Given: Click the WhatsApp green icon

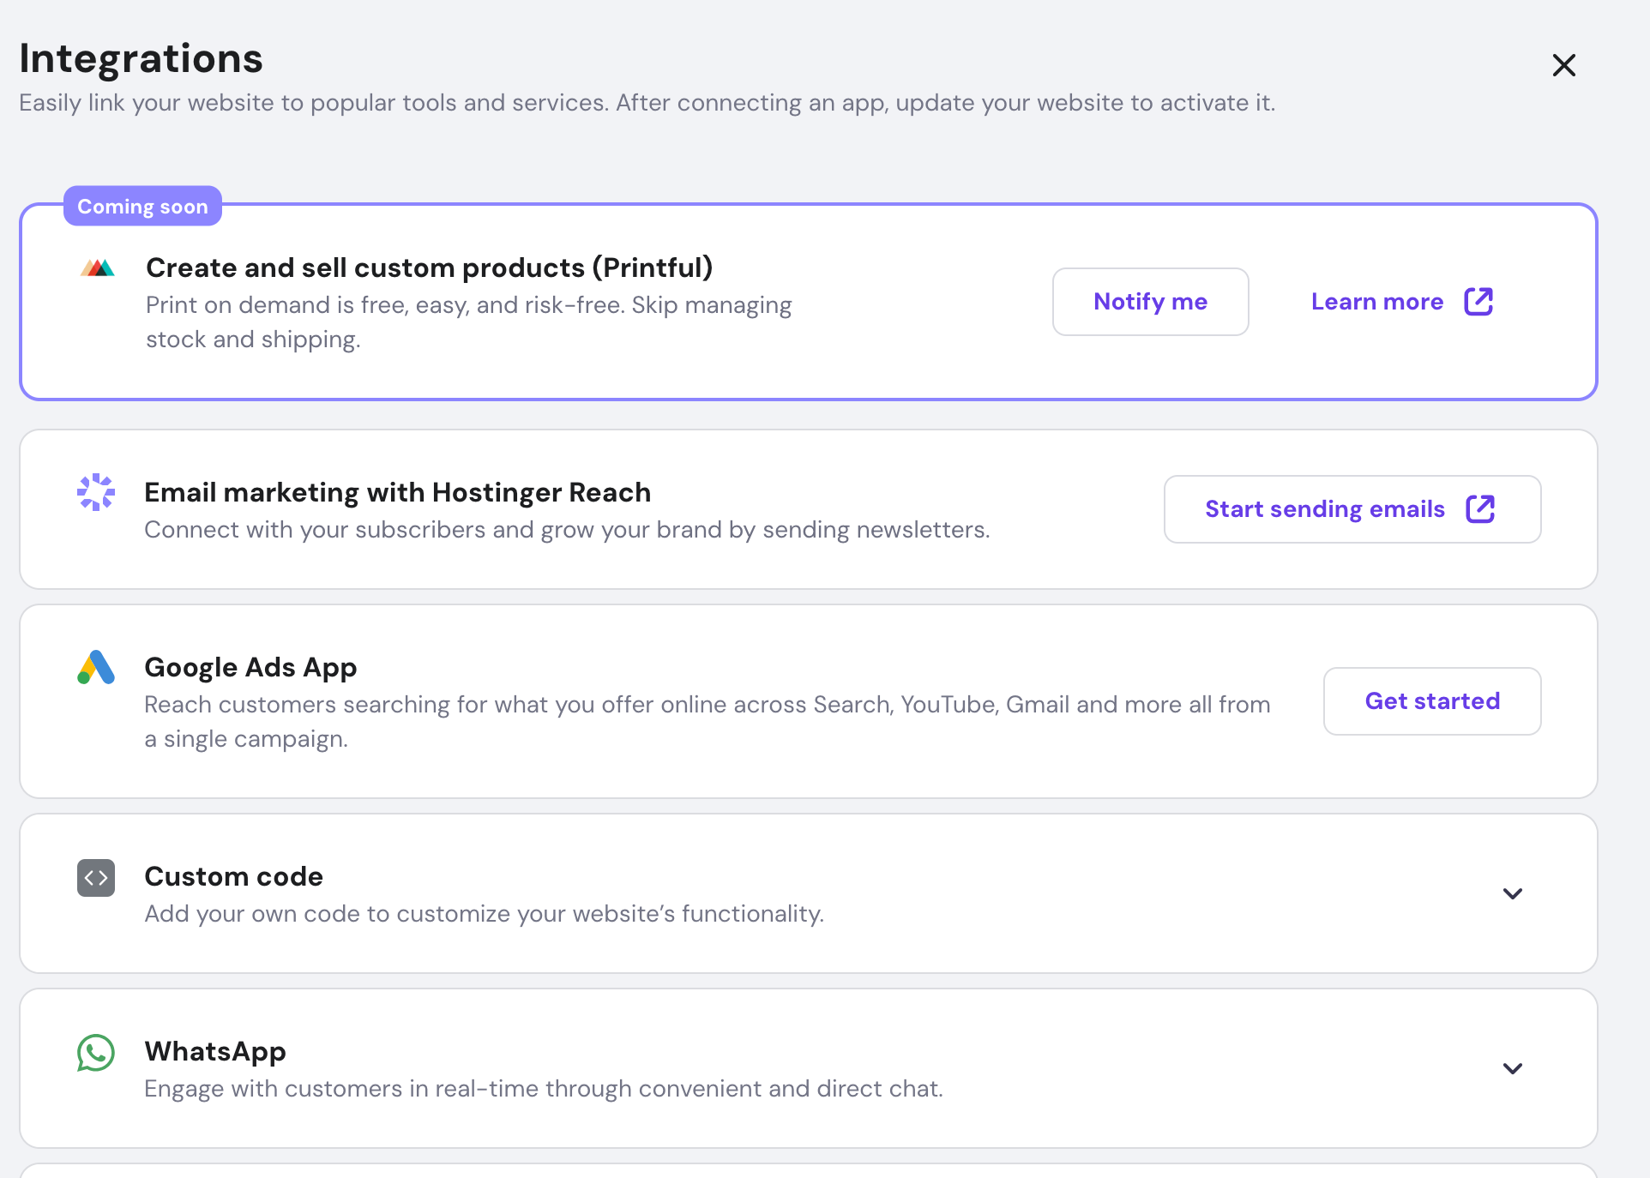Looking at the screenshot, I should pos(95,1054).
